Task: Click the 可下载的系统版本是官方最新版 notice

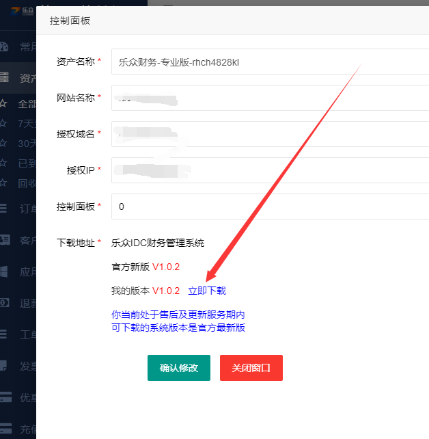Action: click(178, 328)
